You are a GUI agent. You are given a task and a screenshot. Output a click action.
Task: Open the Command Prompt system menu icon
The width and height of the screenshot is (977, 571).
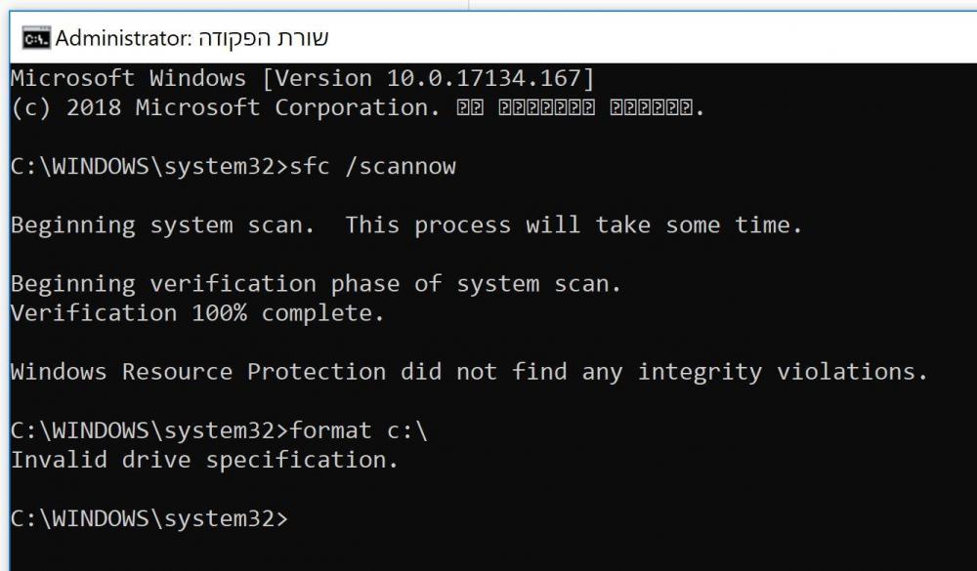pos(36,38)
